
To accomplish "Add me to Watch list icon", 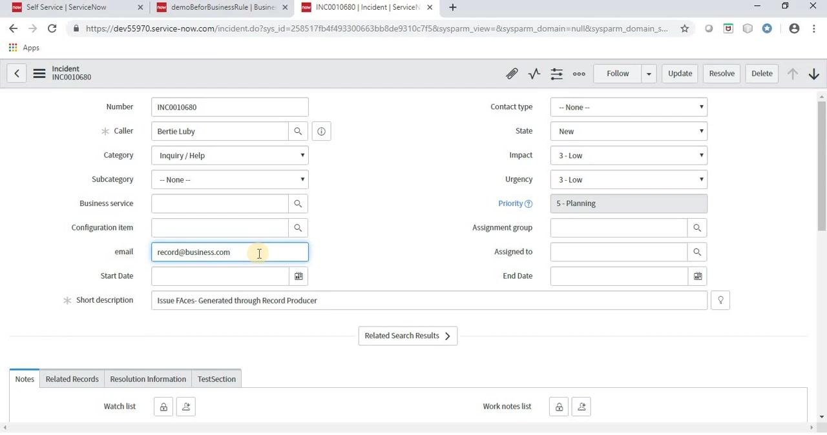I will (186, 407).
